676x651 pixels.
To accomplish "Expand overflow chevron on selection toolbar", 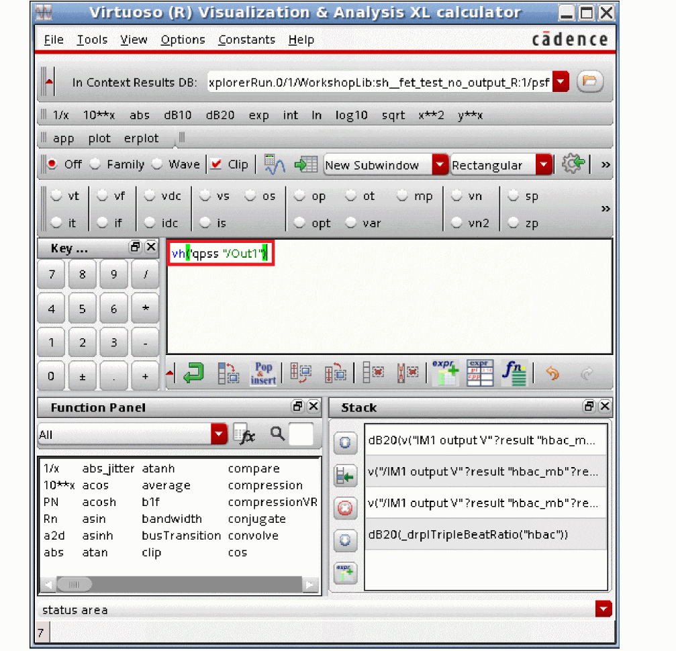I will [606, 209].
